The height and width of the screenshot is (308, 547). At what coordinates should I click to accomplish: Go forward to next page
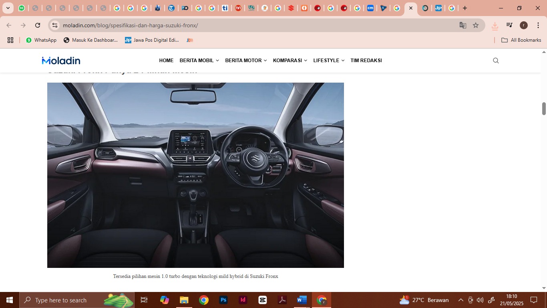click(23, 25)
